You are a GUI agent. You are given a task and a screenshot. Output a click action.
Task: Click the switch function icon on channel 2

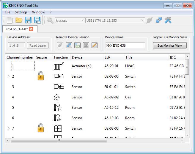(59, 76)
